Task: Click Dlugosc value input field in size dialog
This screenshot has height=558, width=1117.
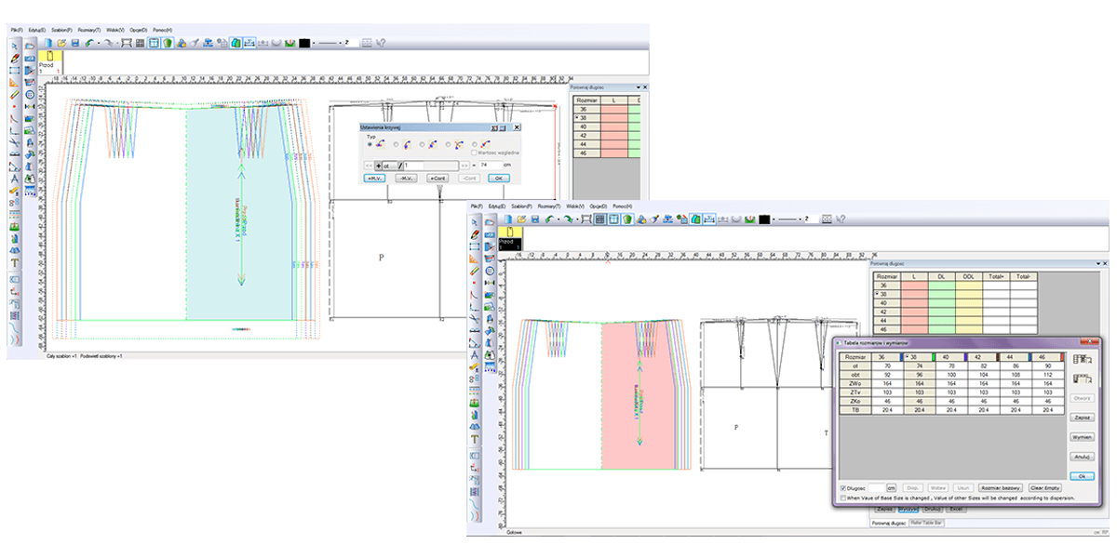Action: coord(876,488)
